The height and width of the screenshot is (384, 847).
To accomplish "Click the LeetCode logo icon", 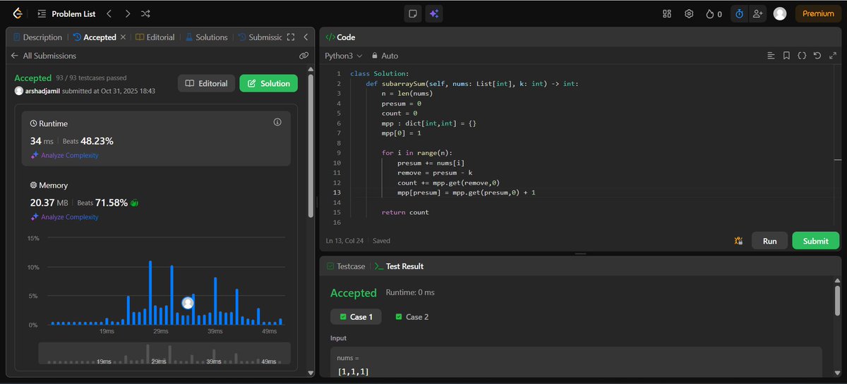I will point(16,13).
